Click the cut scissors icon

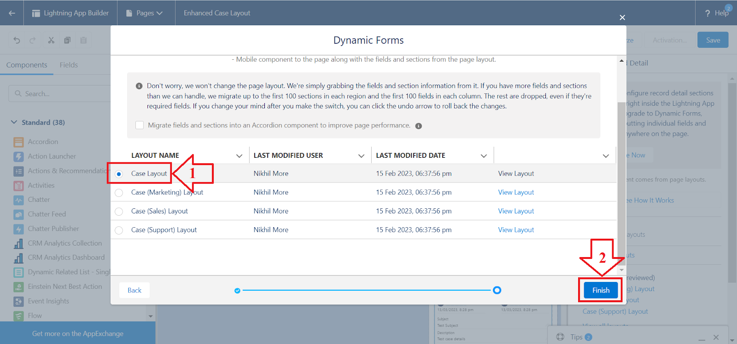[51, 40]
